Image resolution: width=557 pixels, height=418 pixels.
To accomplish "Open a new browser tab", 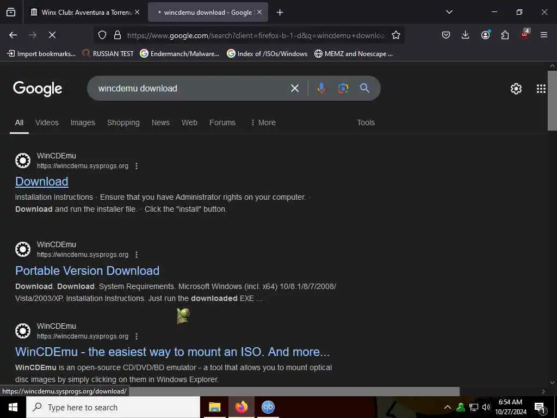I will [280, 13].
